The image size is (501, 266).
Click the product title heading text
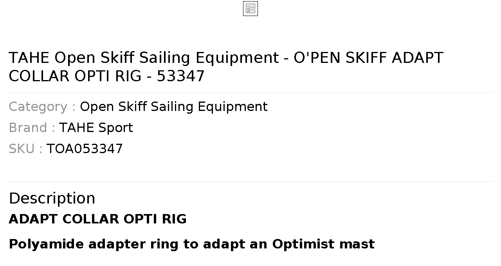[226, 67]
